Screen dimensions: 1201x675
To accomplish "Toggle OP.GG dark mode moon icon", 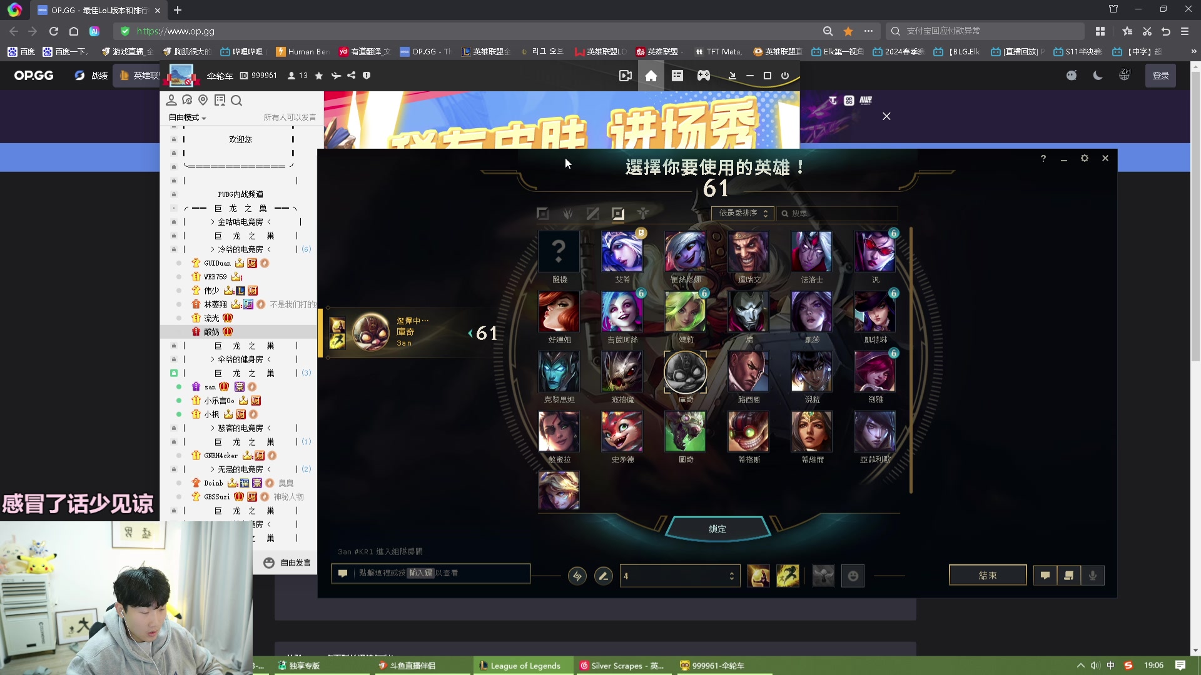I will (x=1098, y=76).
